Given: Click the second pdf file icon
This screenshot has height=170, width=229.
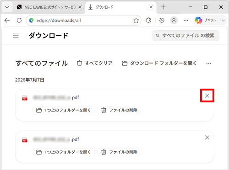Looking at the screenshot, I should (25, 140).
